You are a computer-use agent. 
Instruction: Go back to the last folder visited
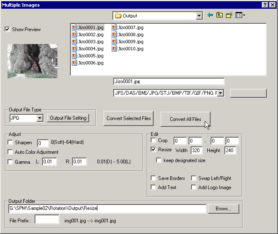[x=210, y=15]
